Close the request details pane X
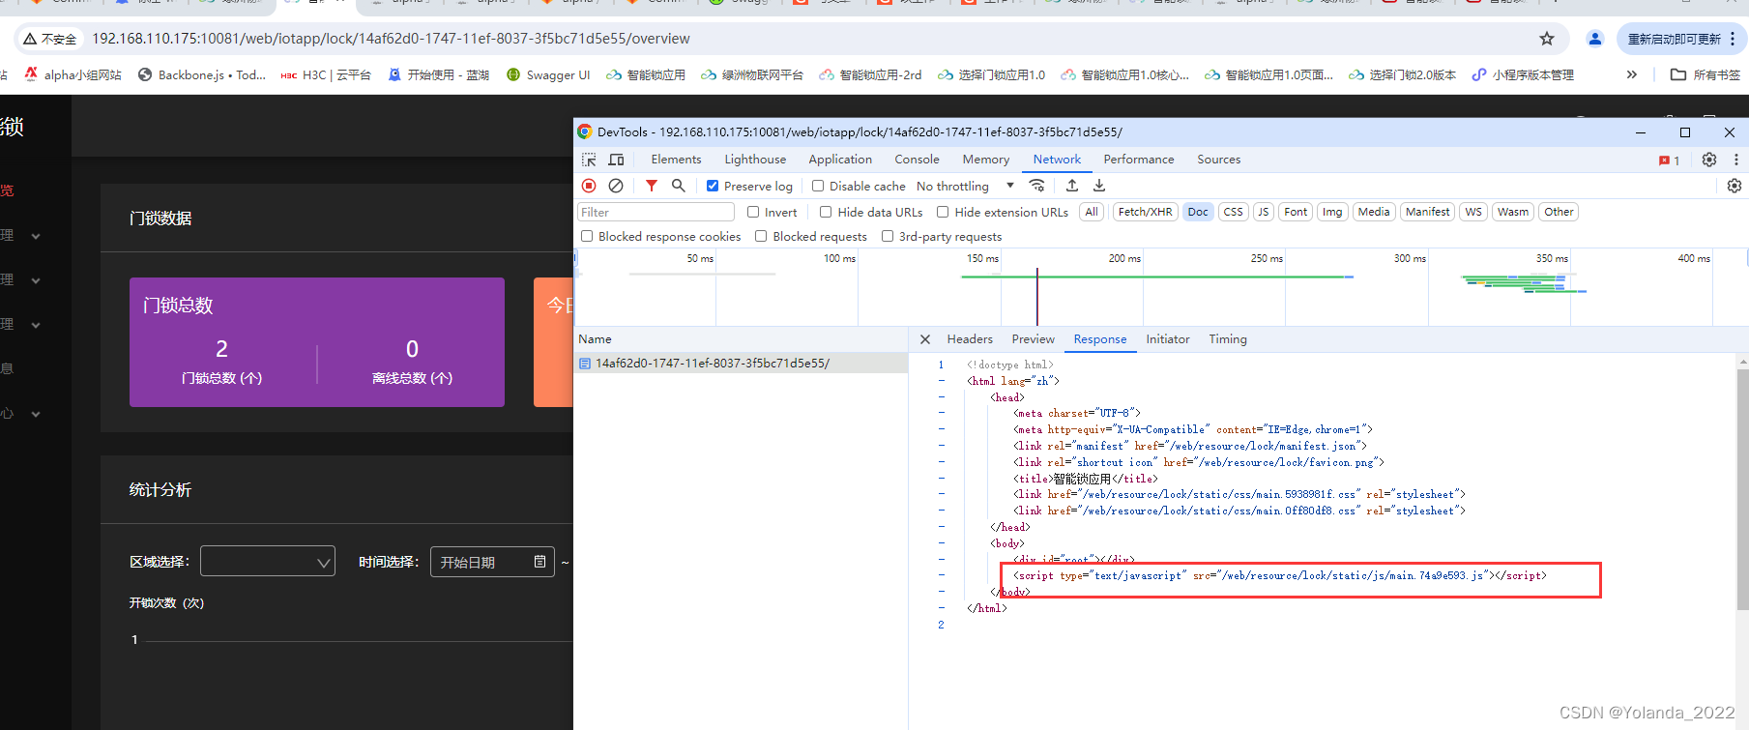 925,339
